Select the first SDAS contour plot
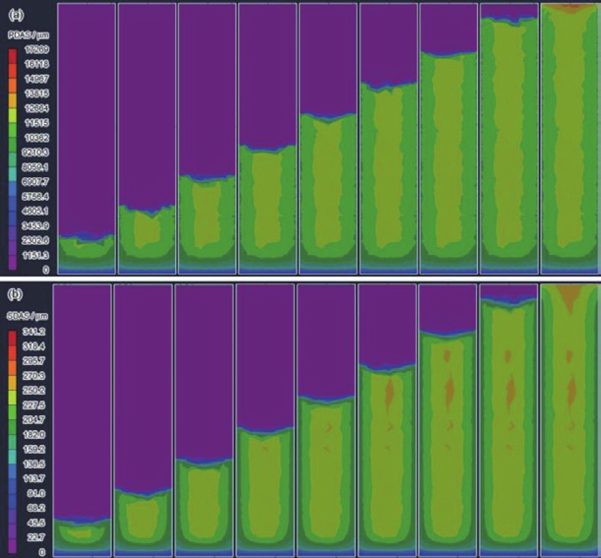Screen dimensions: 601x558 83,420
